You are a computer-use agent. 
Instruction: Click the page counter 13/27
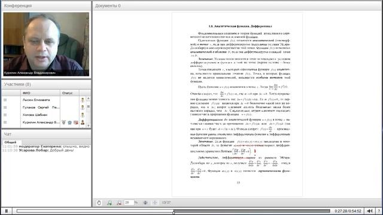click(x=166, y=202)
